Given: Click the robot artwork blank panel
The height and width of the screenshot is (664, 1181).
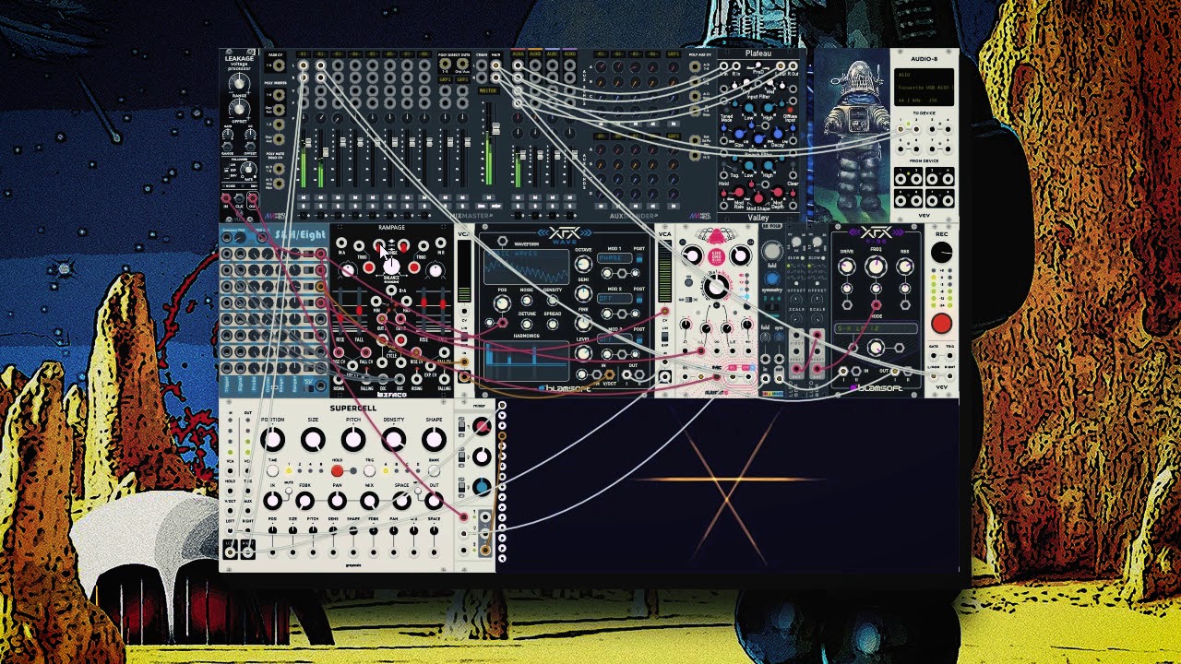Looking at the screenshot, I should coord(851,134).
